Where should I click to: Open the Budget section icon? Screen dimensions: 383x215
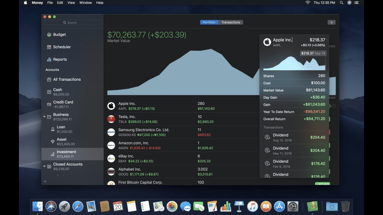tap(49, 35)
